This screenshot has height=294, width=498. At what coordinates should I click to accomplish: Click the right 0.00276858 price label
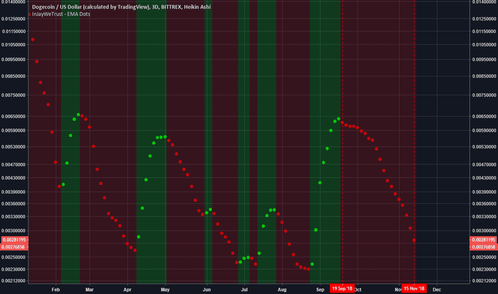(483, 247)
